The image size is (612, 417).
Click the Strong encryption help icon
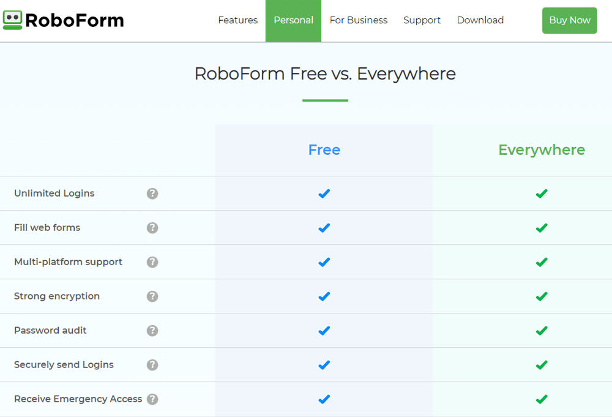point(152,296)
